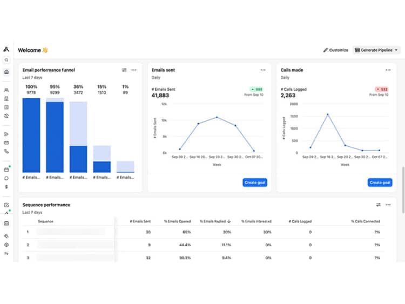Open more options on Calls made card
This screenshot has width=405, height=304.
[x=388, y=70]
